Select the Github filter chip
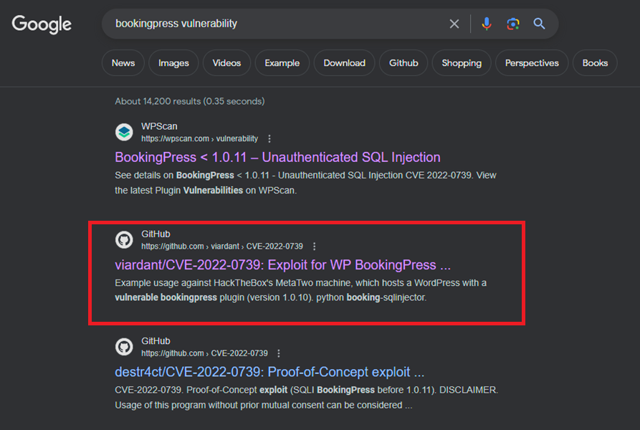Screen dimensions: 640x430 (x=403, y=63)
